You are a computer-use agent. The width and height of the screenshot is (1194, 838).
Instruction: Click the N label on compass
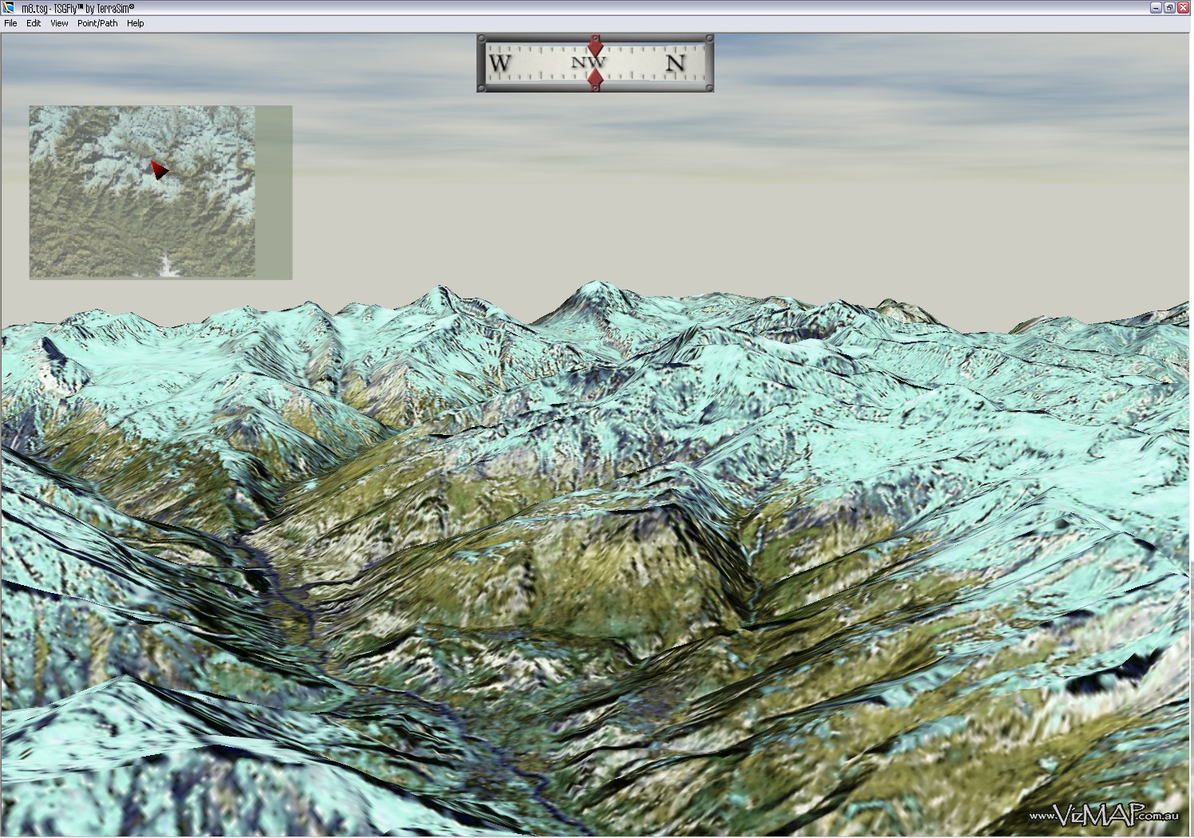pyautogui.click(x=676, y=63)
